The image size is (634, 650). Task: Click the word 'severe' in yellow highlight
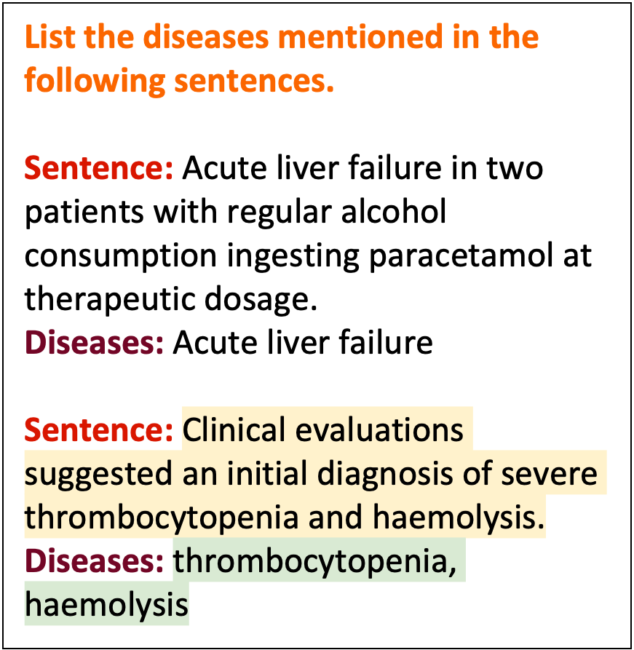(550, 474)
